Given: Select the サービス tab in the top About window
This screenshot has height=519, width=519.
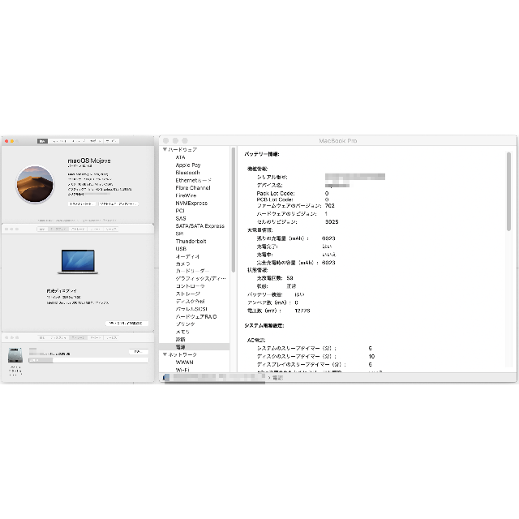Looking at the screenshot, I should pos(112,141).
